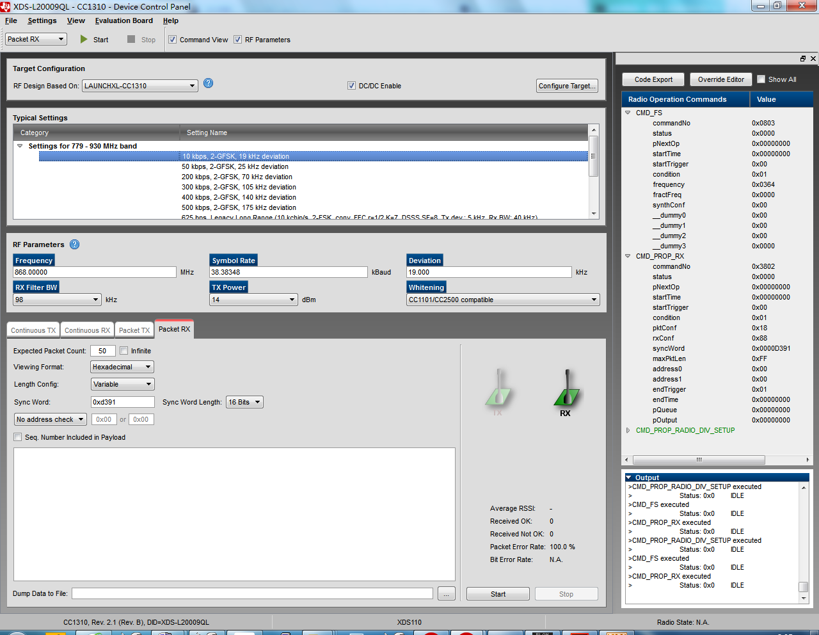Open the Evaluation Board menu

124,20
